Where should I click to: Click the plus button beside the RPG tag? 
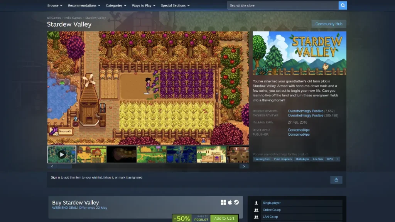tap(338, 159)
